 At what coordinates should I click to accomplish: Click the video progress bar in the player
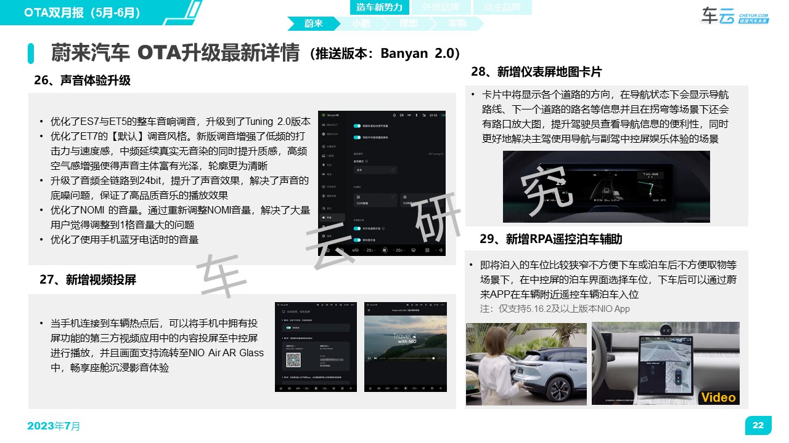click(x=410, y=358)
